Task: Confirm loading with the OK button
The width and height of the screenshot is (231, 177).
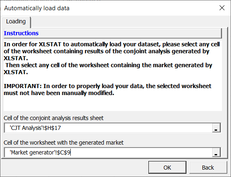Action: [167, 168]
